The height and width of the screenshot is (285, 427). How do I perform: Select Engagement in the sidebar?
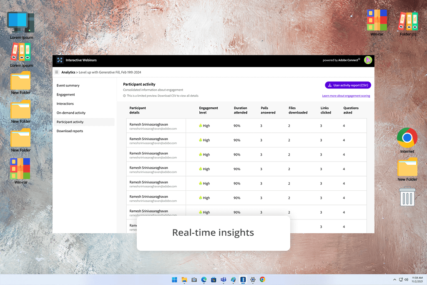point(66,95)
